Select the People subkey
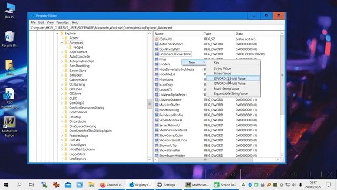Screen dimensions: 337x190 pyautogui.click(x=78, y=47)
